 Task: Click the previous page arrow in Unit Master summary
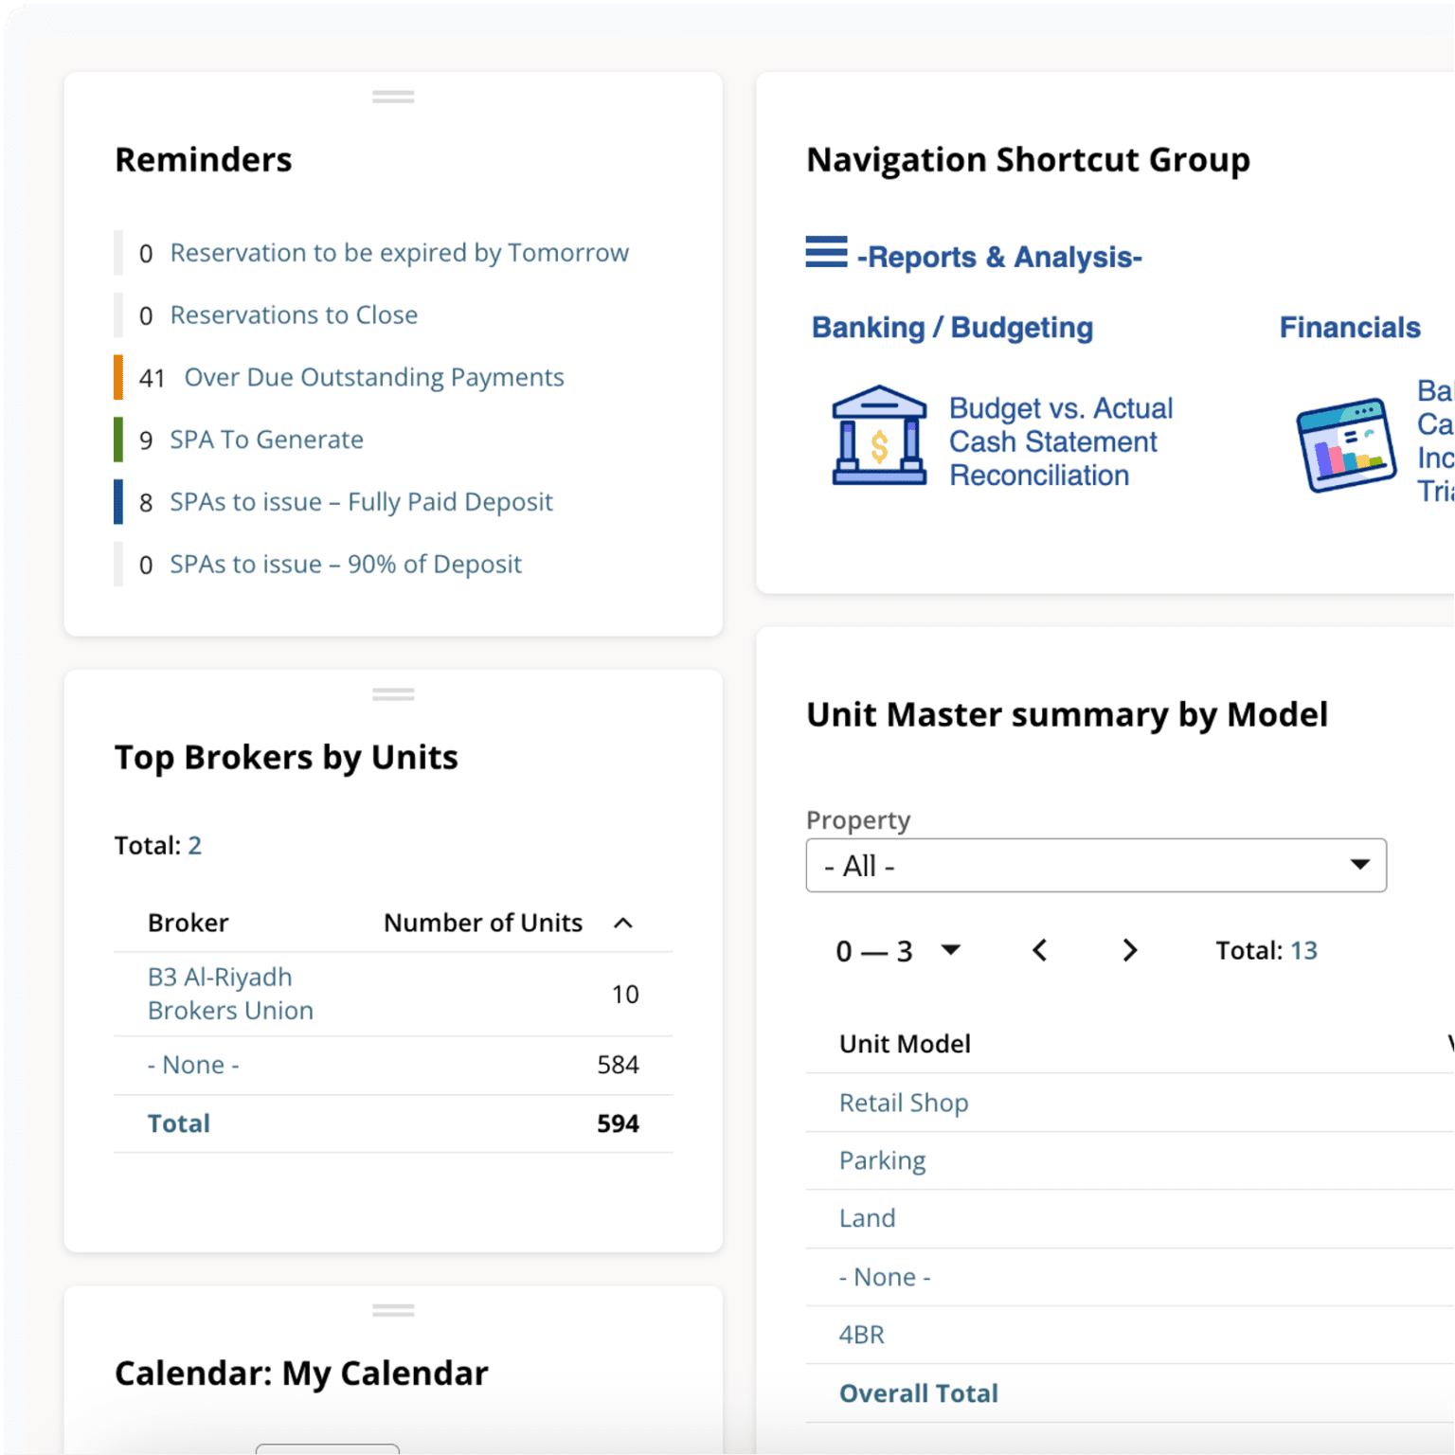pos(1039,950)
